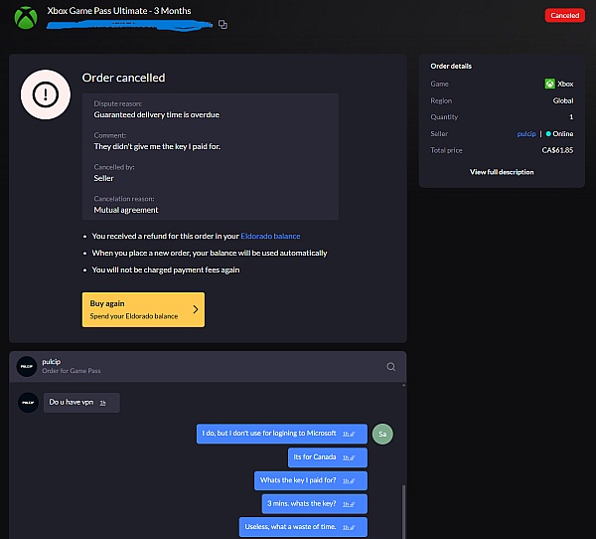Click 'Order for Game Pass' chat subtitle

tap(72, 371)
